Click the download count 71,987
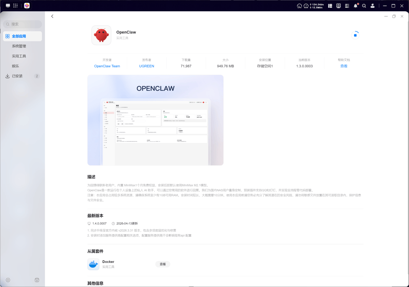The image size is (409, 287). tap(186, 66)
